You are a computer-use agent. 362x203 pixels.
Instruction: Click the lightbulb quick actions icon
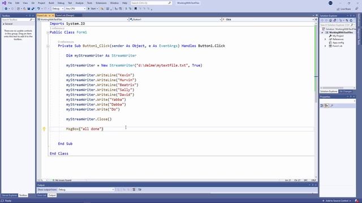(x=44, y=129)
